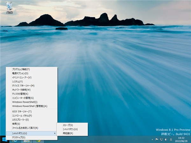This screenshot has width=191, height=143.
Task: Open the volume speaker icon
Action: (166, 140)
